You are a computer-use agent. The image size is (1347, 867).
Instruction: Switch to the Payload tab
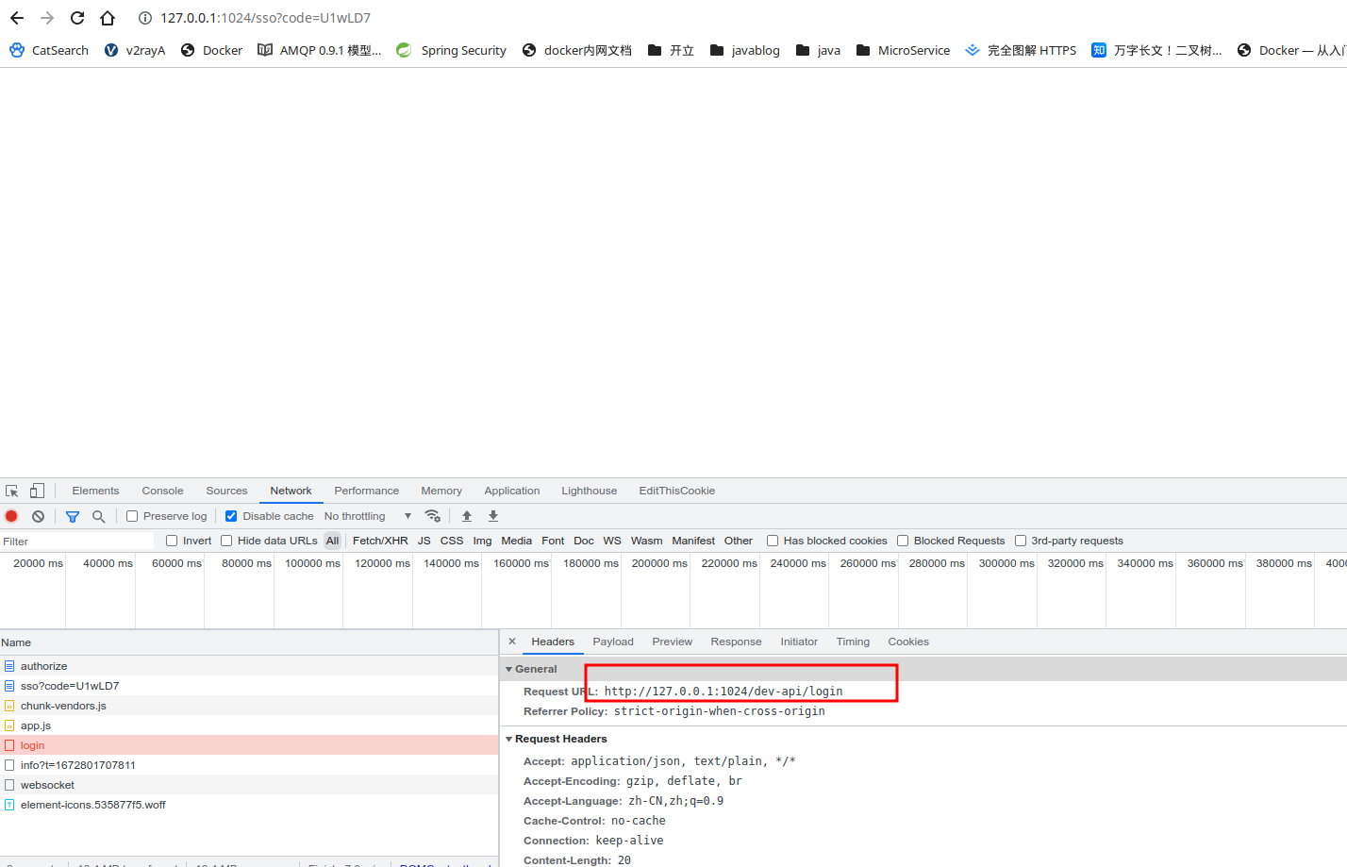[x=613, y=642]
